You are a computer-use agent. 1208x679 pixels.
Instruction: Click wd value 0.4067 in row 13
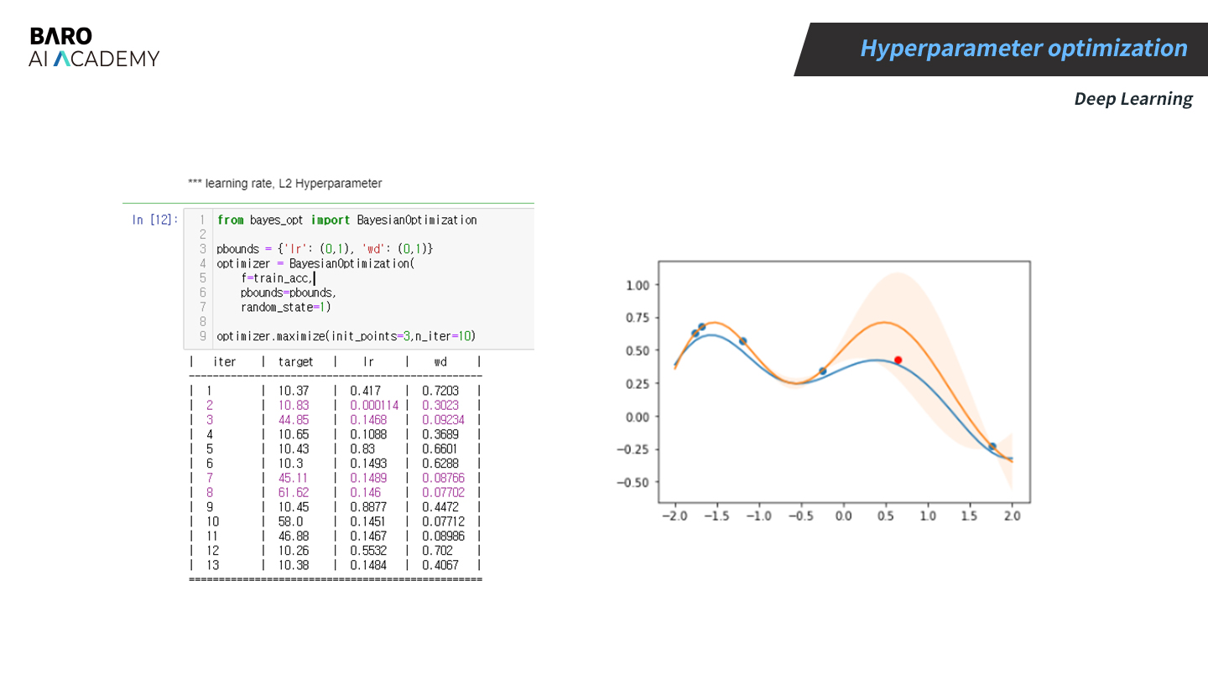[x=440, y=565]
